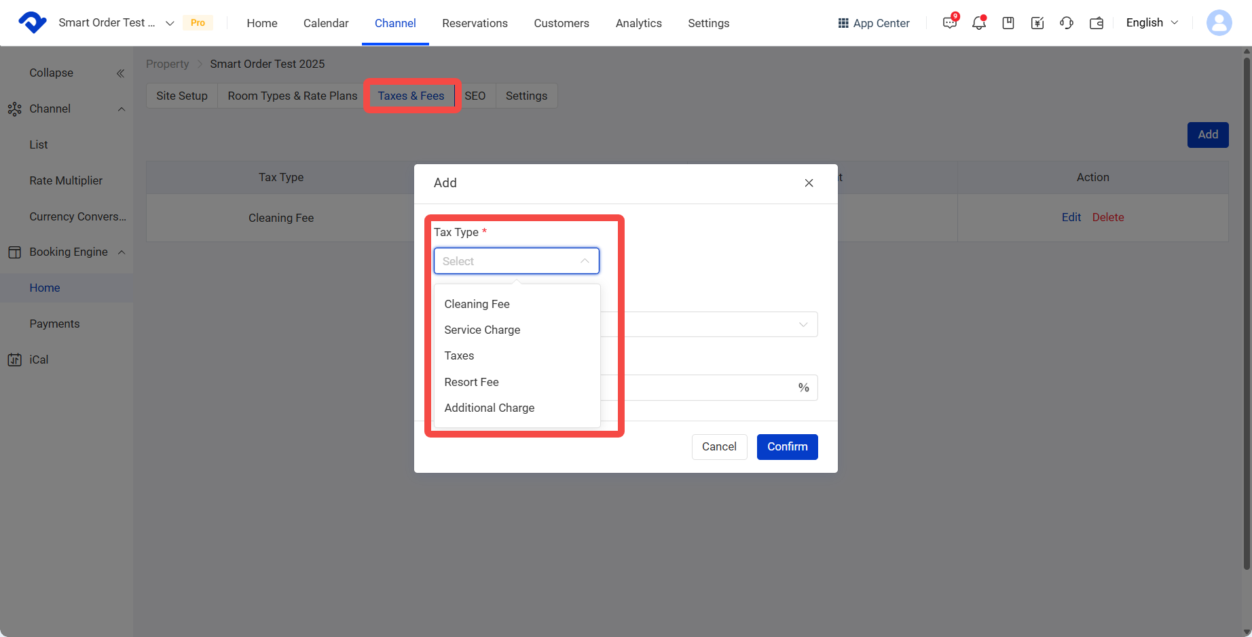Pick Resort Fee option
Viewport: 1252px width, 637px height.
click(x=517, y=382)
